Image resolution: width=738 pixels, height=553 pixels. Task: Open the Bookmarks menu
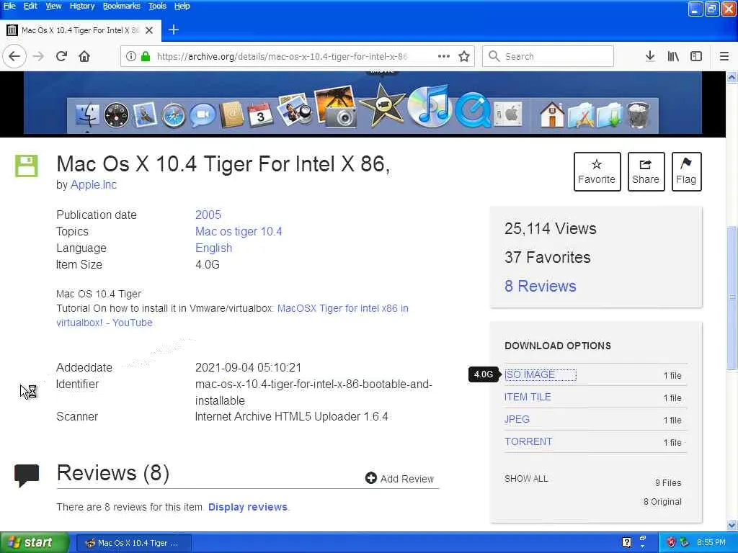[x=121, y=6]
